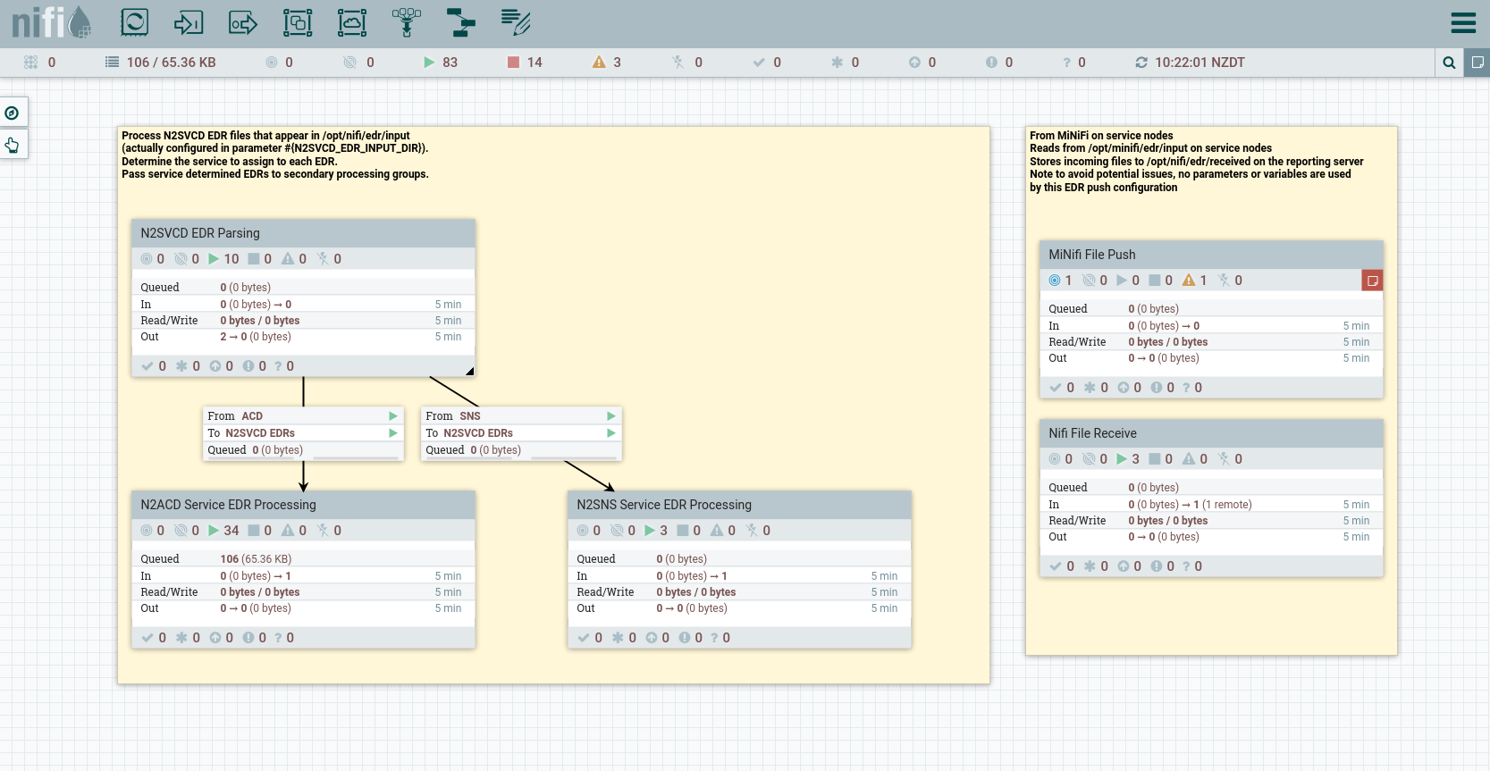The image size is (1490, 771).
Task: Click the red bulletin icon on MiNifi File Push
Action: (1372, 281)
